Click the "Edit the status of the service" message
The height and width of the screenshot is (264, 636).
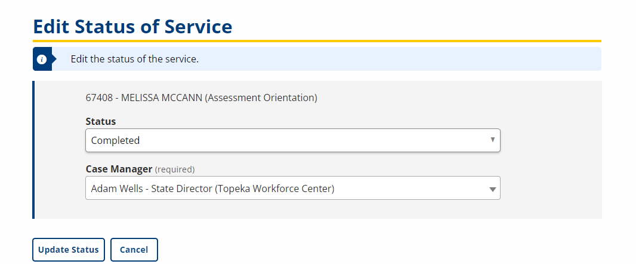point(134,59)
